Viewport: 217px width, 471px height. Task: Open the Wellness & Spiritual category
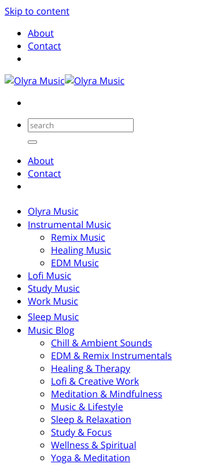pos(94,445)
